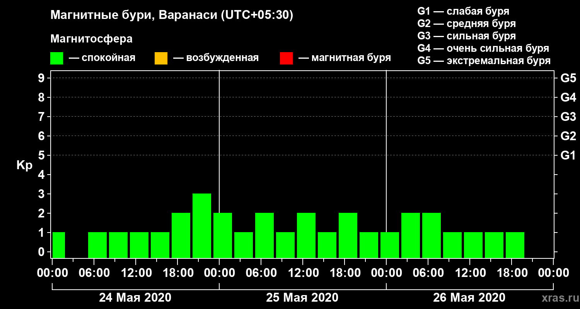
Task: Click the last green bar on 26 May
Action: [515, 245]
